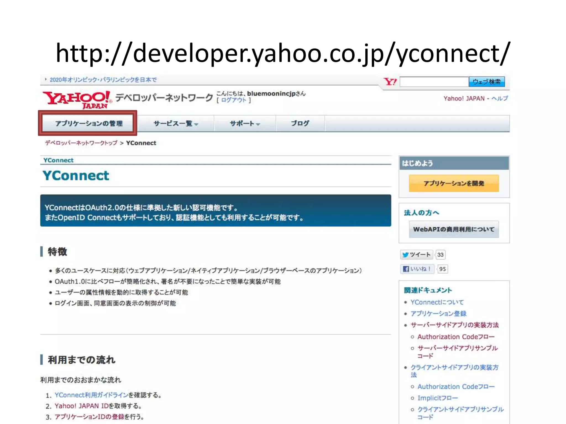The height and width of the screenshot is (424, 566).
Task: Click the WebAPIの商用利用について button
Action: point(454,229)
